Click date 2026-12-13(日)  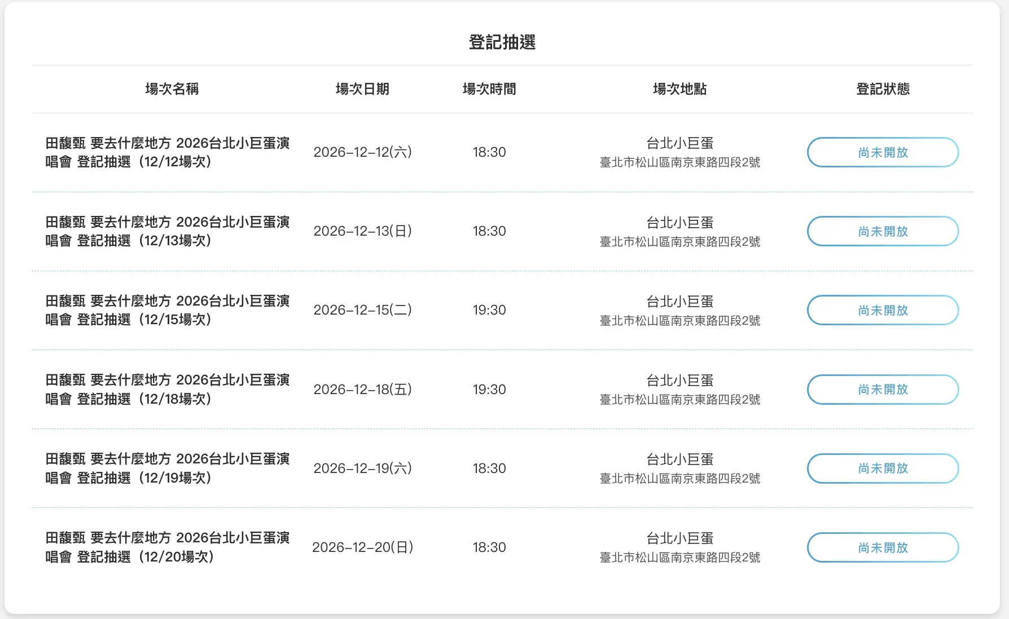363,231
